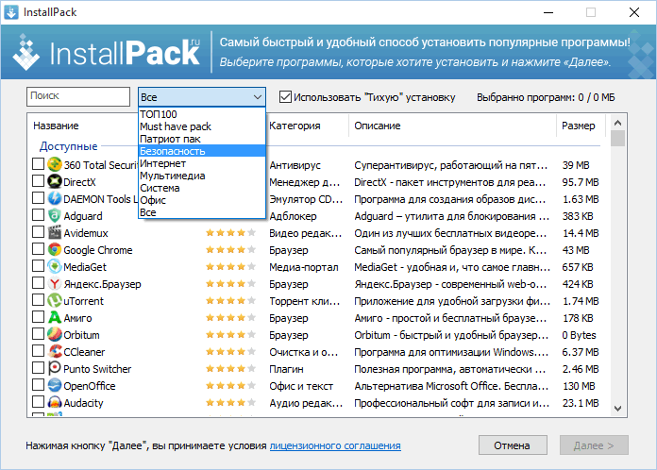The width and height of the screenshot is (657, 470).
Task: Click the Punto Switcher icon
Action: pos(55,368)
